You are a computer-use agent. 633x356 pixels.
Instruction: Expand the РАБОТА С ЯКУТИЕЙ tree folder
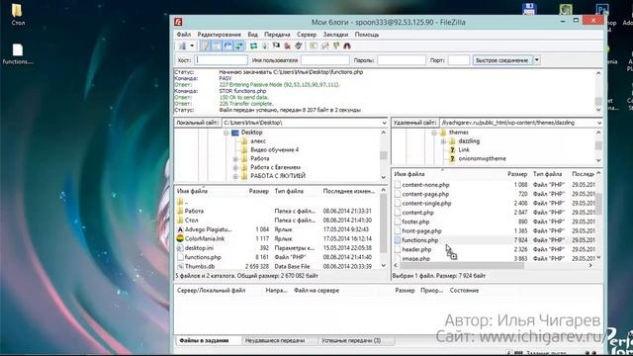[235, 176]
